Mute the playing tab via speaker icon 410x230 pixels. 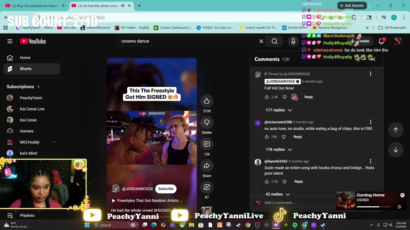tap(123, 6)
